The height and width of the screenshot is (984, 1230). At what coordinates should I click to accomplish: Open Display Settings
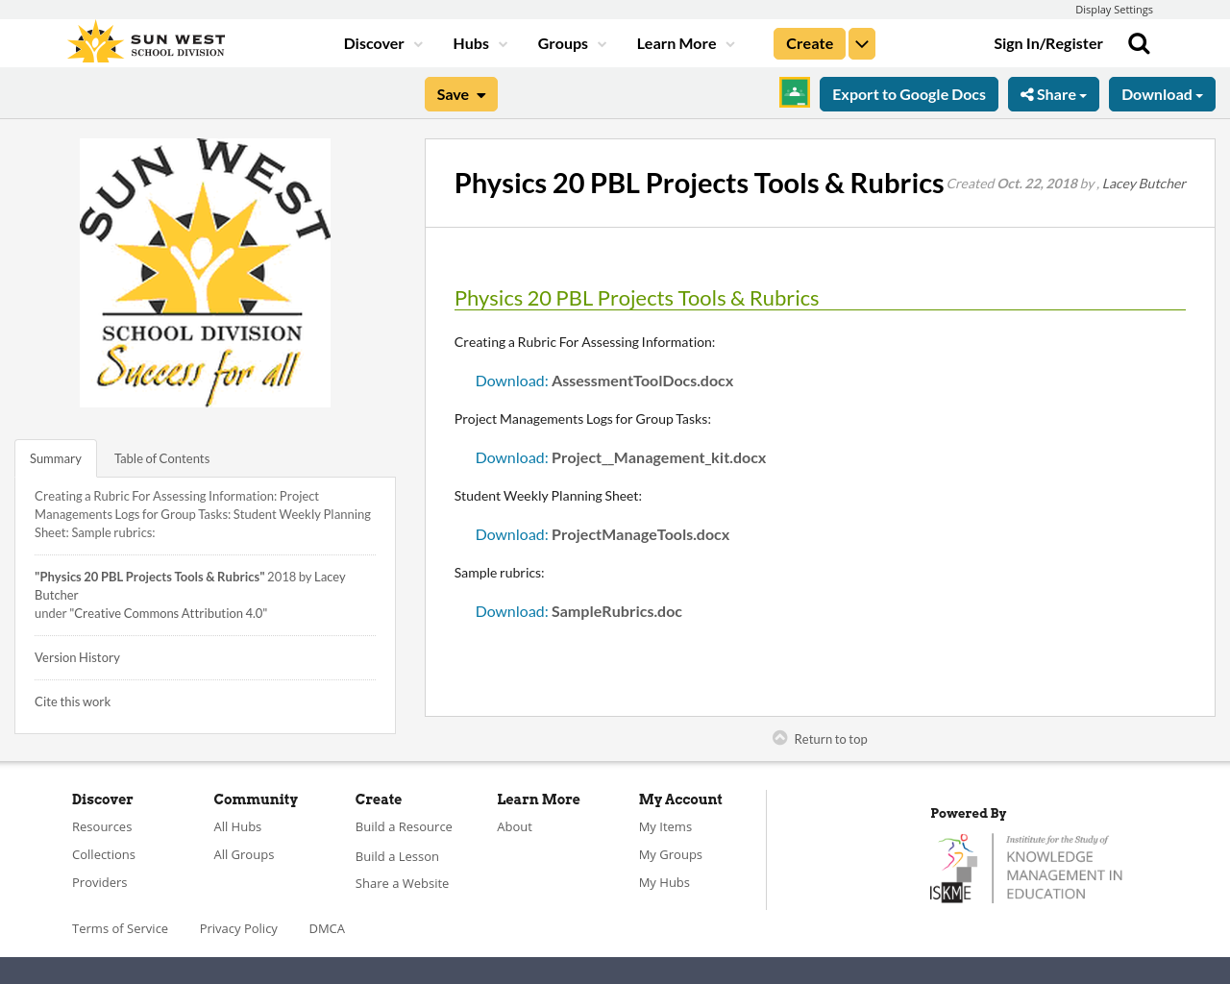pos(1114,9)
